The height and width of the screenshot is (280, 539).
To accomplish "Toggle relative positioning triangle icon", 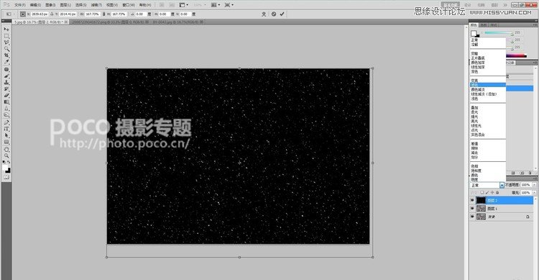I will click(52, 14).
